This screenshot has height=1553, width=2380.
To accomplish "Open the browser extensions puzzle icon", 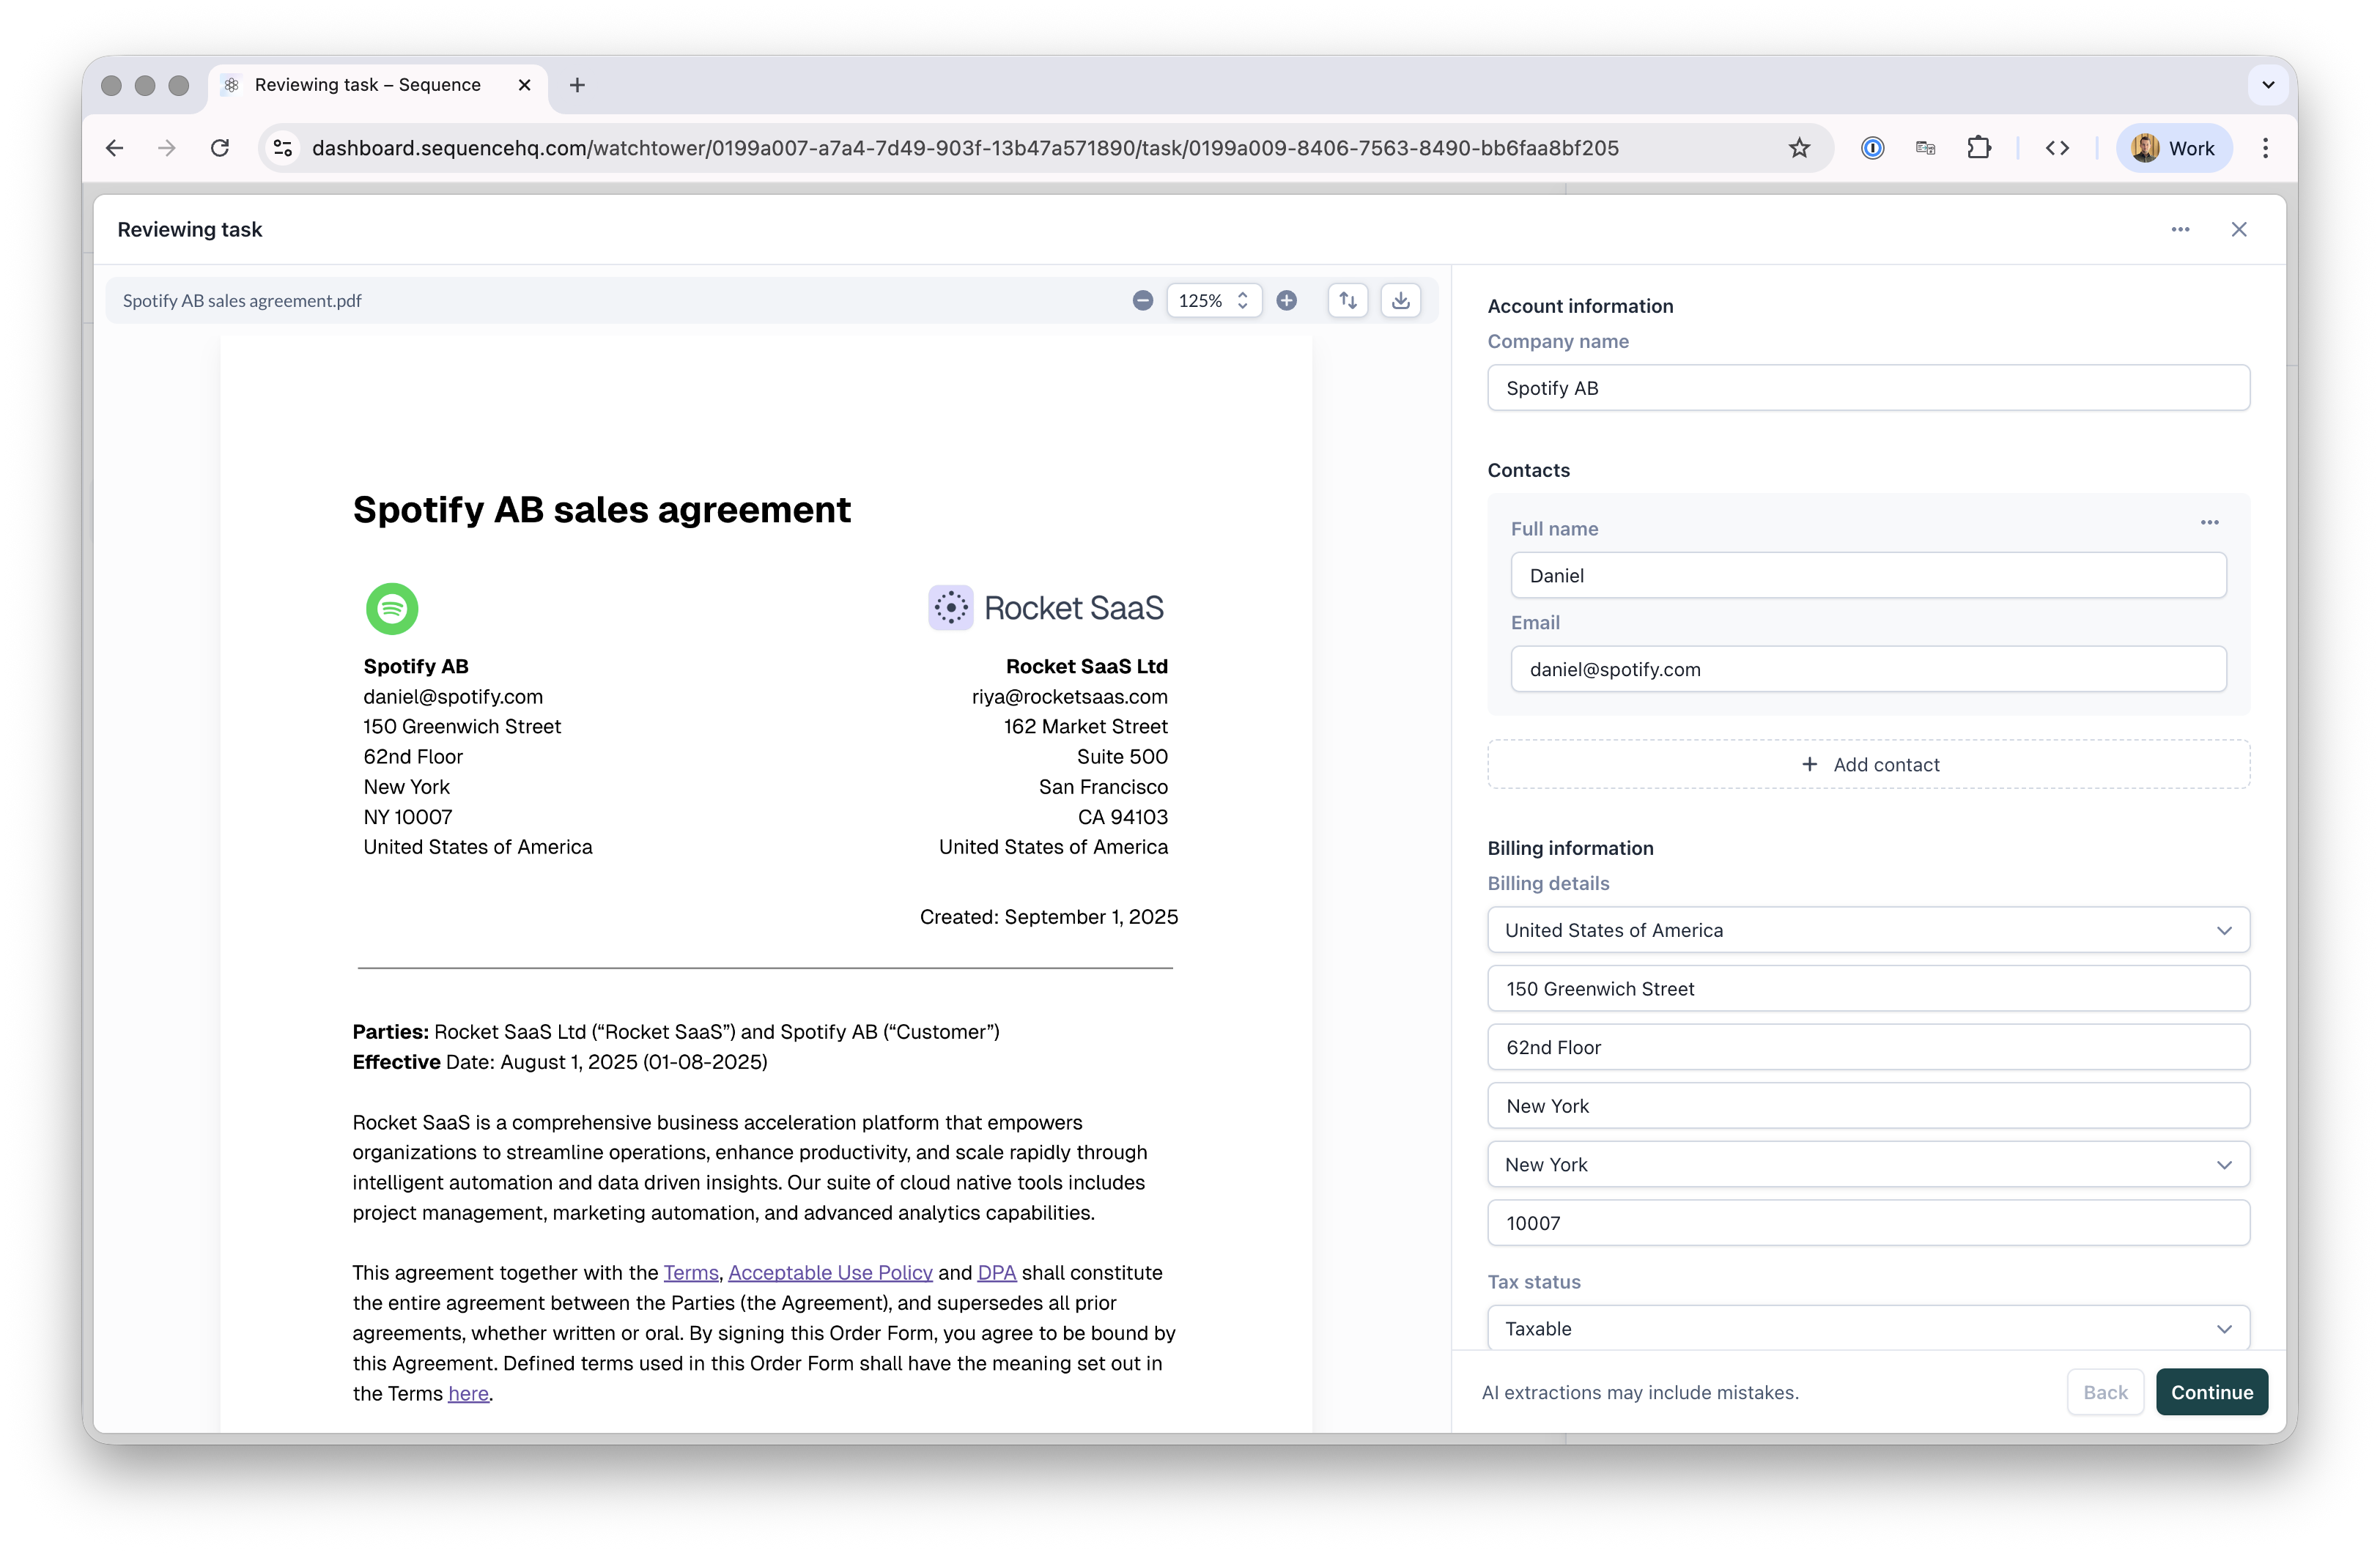I will [x=1978, y=148].
